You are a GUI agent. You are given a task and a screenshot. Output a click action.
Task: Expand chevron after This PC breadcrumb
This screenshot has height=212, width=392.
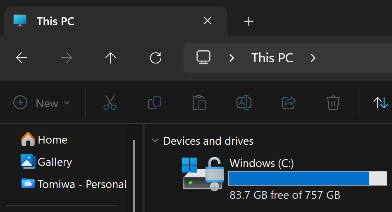coord(313,58)
